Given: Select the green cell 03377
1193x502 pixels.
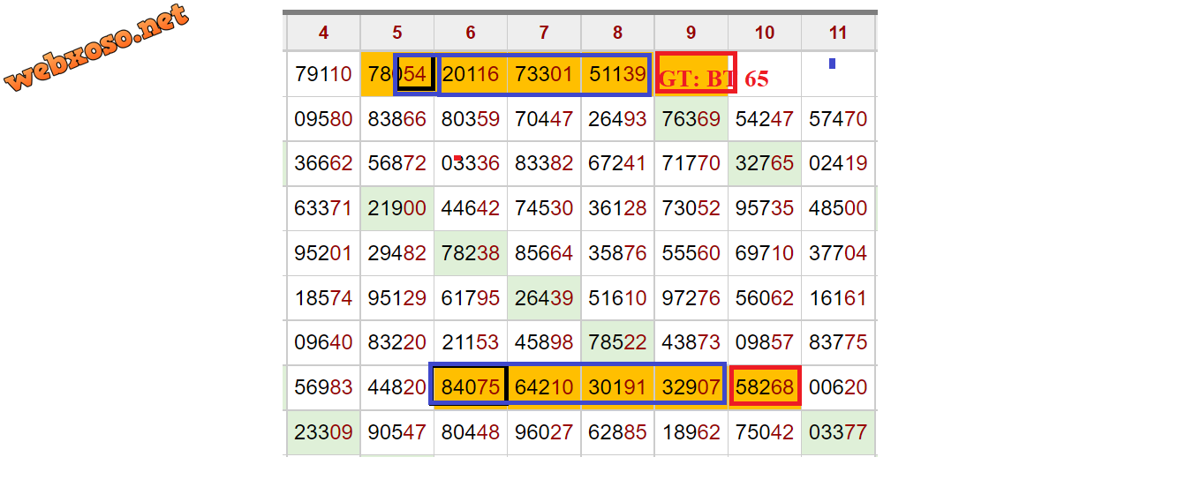Looking at the screenshot, I should coord(838,433).
